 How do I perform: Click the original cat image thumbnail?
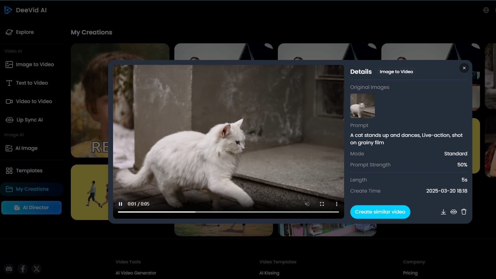click(x=362, y=106)
